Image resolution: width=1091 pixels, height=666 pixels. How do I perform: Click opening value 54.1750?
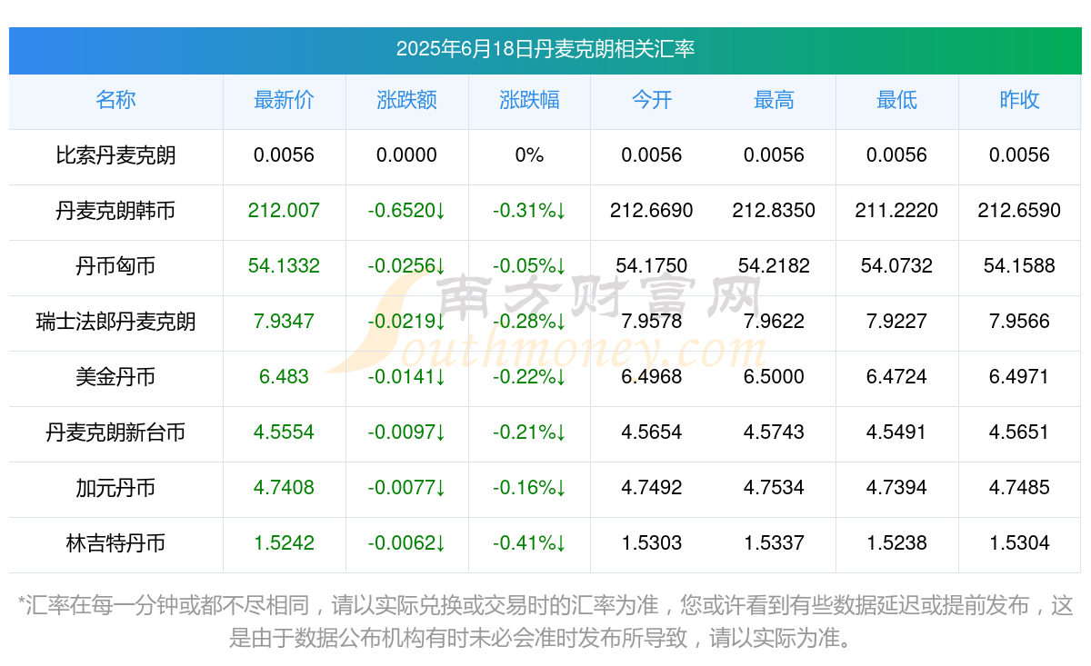[x=652, y=266]
